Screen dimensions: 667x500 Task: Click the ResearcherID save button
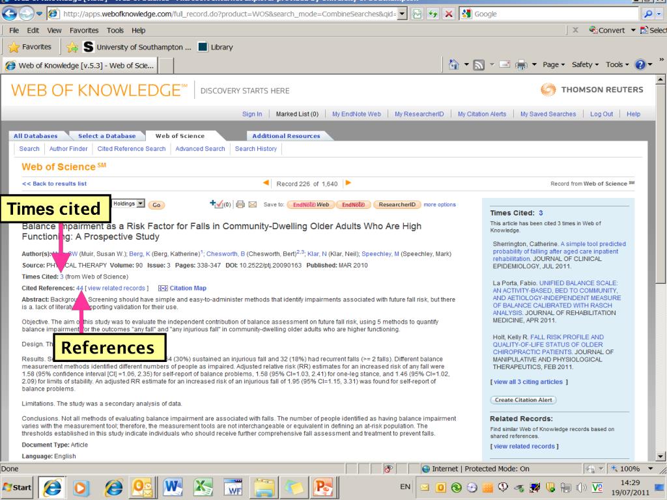397,204
